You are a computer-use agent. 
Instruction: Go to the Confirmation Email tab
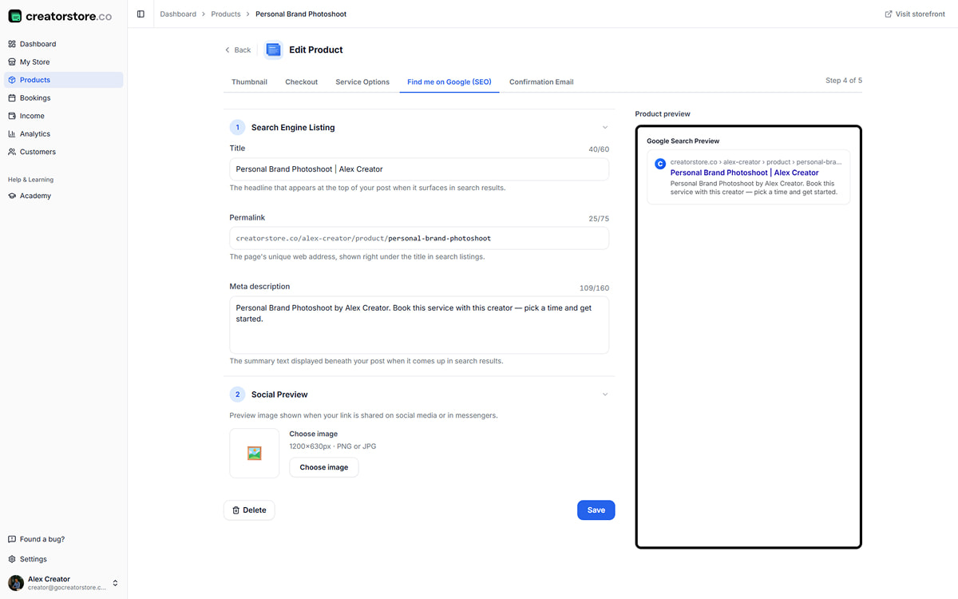(x=541, y=81)
